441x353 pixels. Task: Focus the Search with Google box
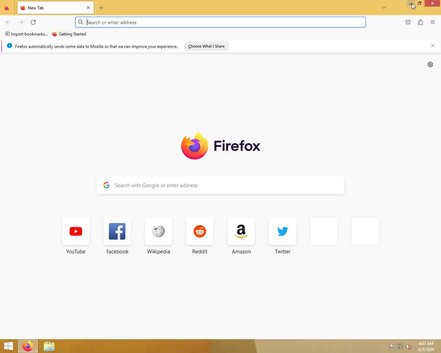coord(220,185)
